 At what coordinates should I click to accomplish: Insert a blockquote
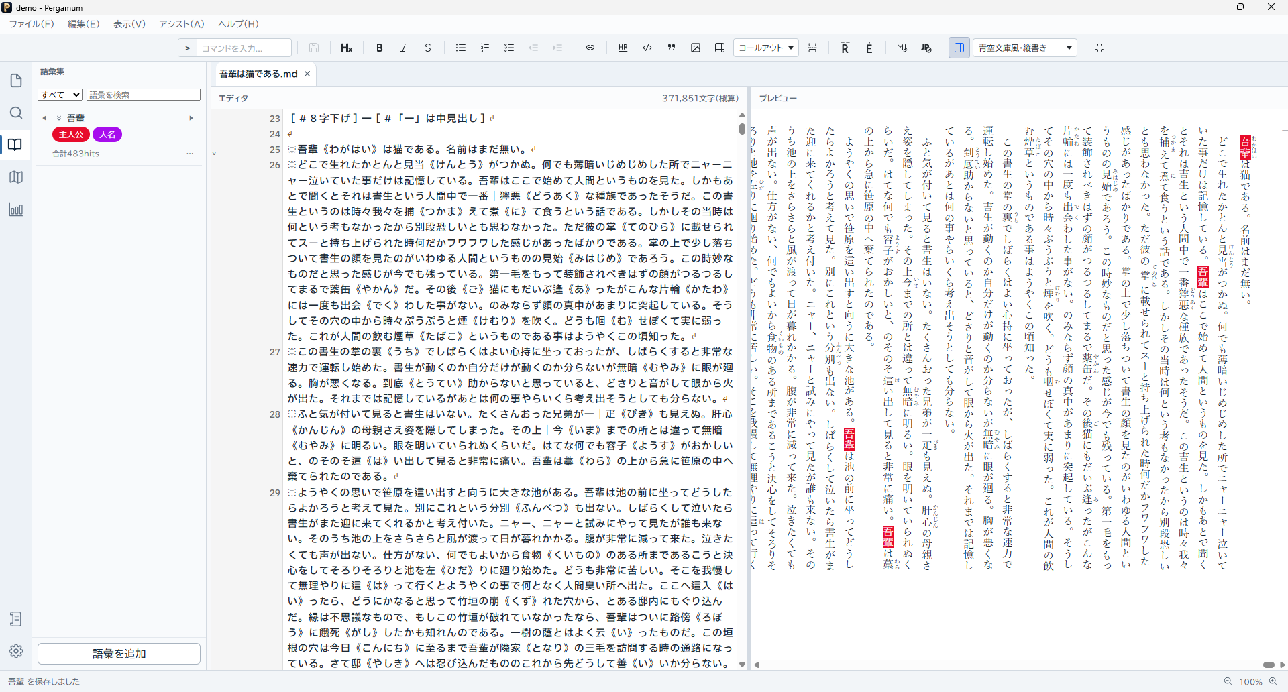pyautogui.click(x=672, y=48)
